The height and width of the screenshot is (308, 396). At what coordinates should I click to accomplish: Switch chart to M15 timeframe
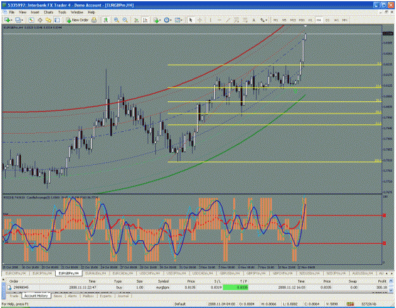tap(293, 20)
